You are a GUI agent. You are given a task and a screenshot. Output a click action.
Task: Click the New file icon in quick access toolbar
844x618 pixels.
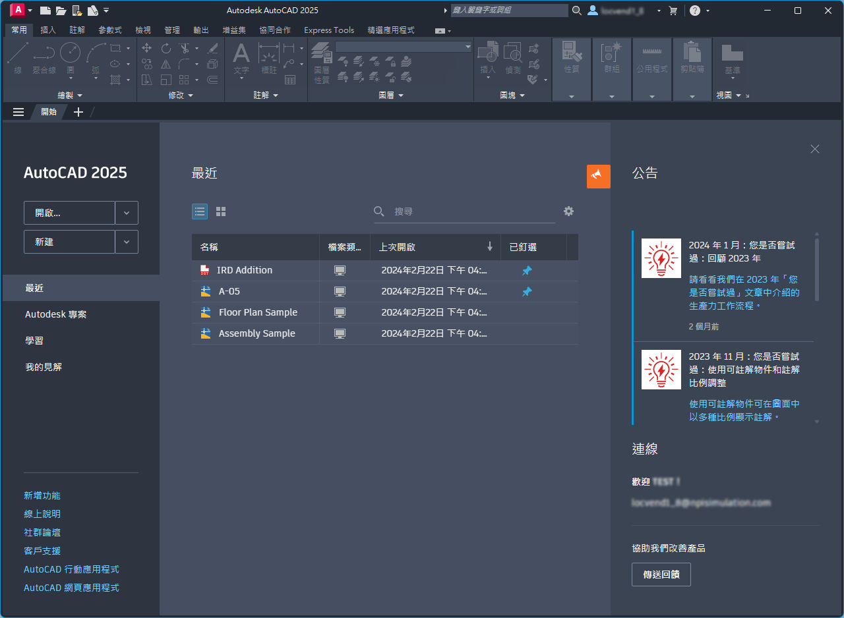(45, 11)
